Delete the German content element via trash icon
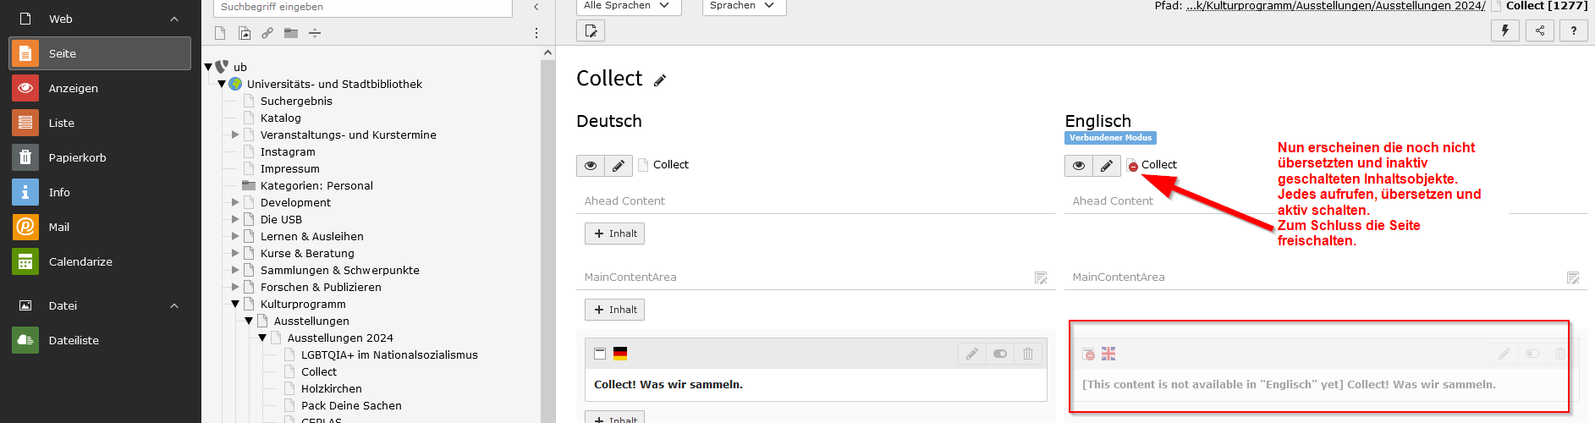 1027,354
